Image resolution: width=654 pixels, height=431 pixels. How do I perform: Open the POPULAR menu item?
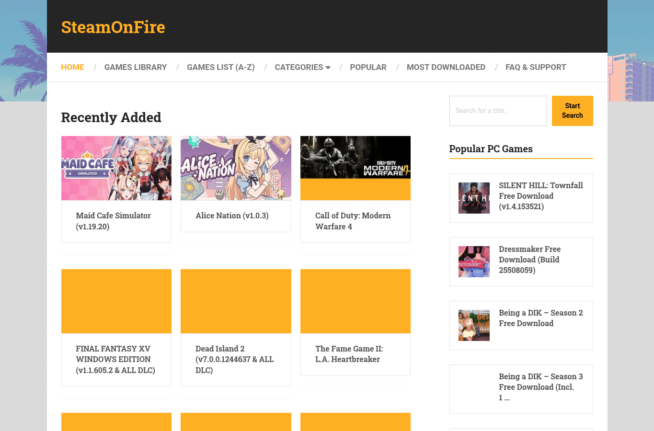368,67
